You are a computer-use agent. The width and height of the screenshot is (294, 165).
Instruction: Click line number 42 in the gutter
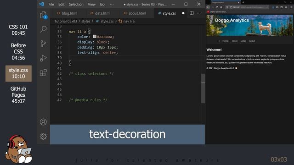pyautogui.click(x=59, y=74)
